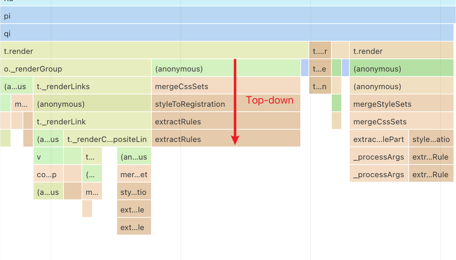Screen dimensions: 456x260
Task: Select the t._renderC...positeLin frame
Action: (107, 138)
